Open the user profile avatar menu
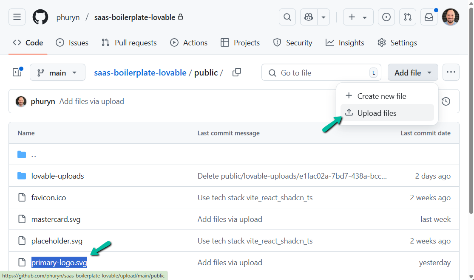This screenshot has width=474, height=280. click(x=451, y=17)
